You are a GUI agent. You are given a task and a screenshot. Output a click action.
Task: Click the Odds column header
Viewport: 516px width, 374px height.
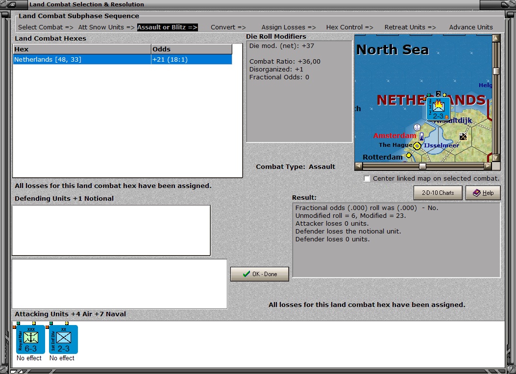192,49
